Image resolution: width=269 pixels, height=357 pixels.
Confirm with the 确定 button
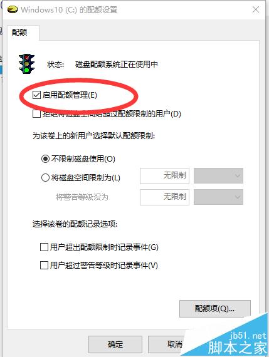click(x=115, y=344)
